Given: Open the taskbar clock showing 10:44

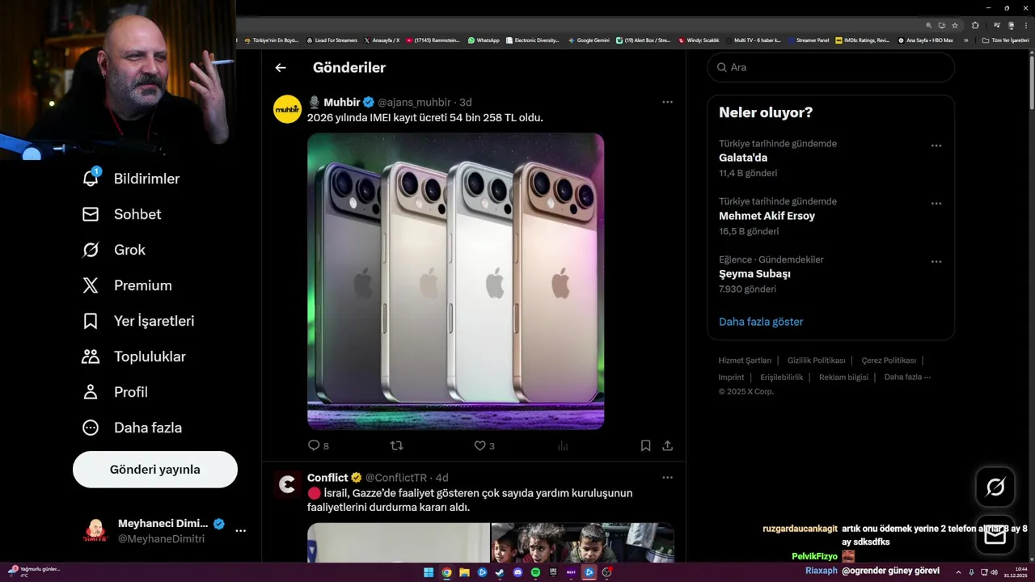Looking at the screenshot, I should [1016, 572].
